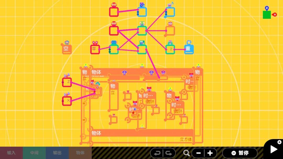
Task: Zoom out with the minus button
Action: point(198,153)
